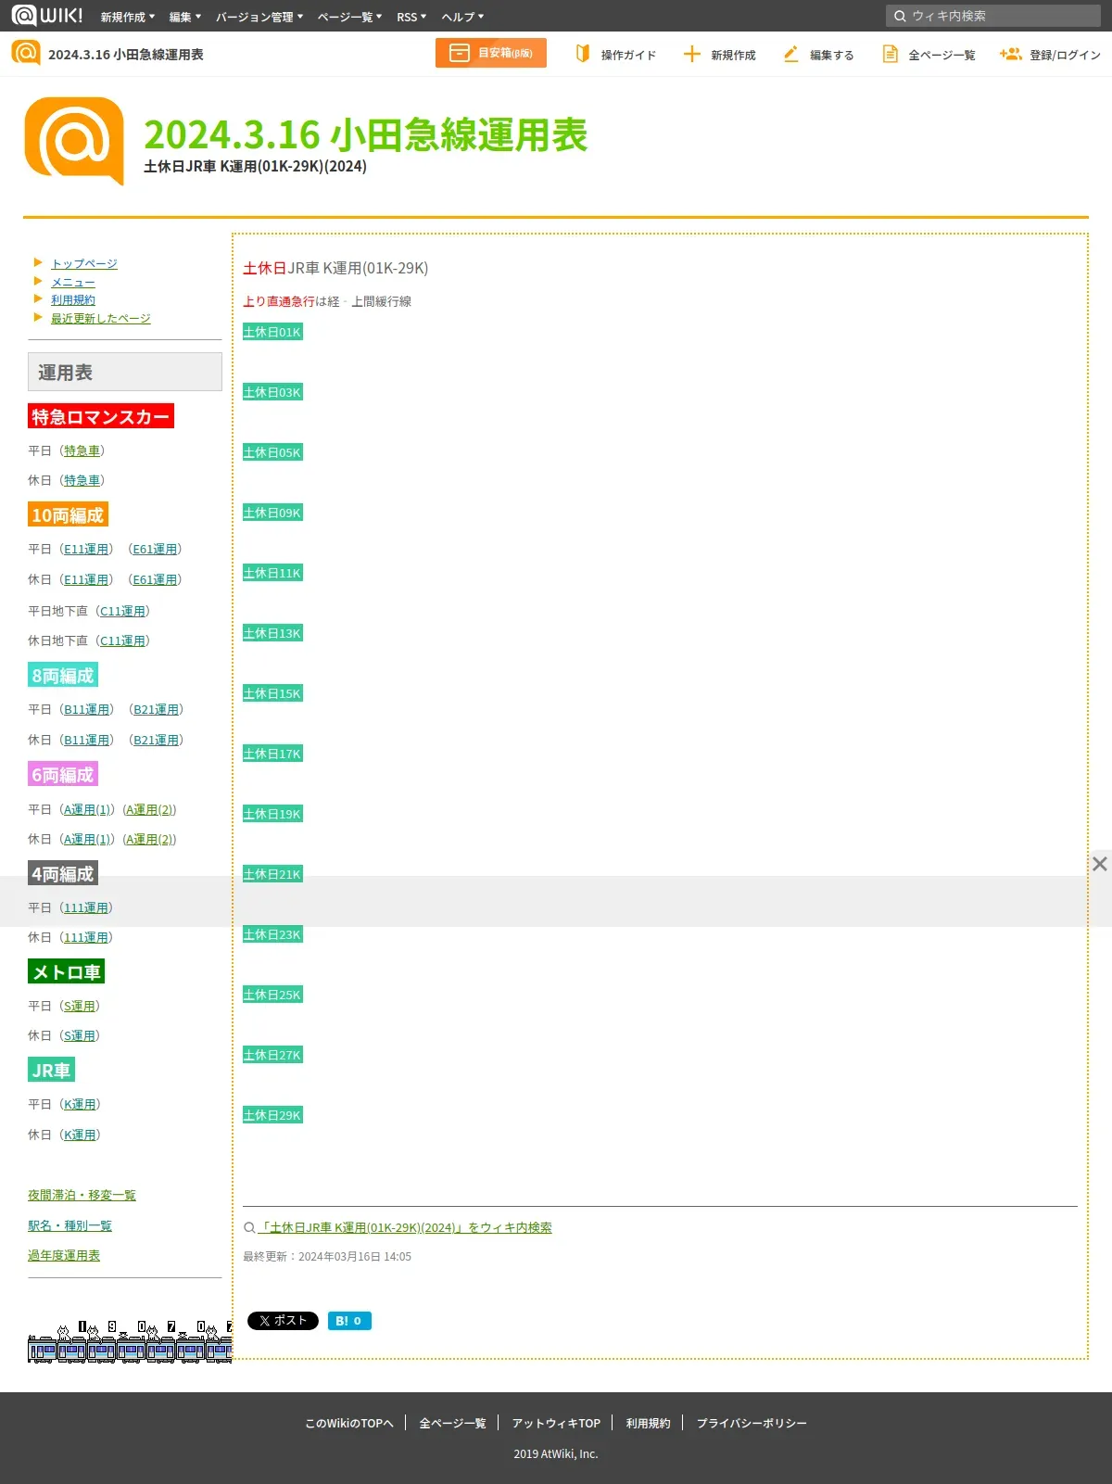
Task: Open 駅名・種別一覧 link
Action: tap(69, 1225)
